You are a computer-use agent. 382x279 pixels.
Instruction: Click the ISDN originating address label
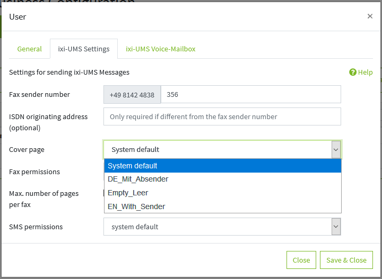48,116
